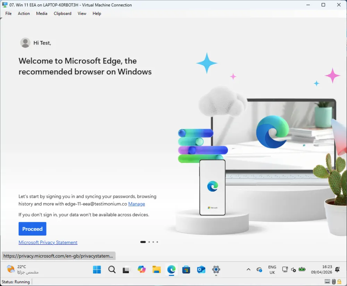The height and width of the screenshot is (286, 347).
Task: Open Microsoft Store from taskbar
Action: (186, 270)
